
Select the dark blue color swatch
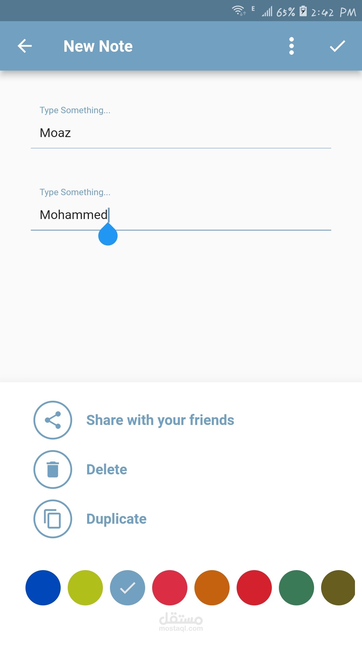tap(43, 588)
